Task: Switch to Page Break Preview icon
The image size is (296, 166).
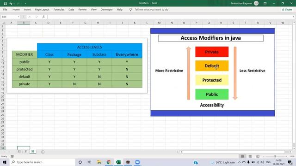Action: point(258,156)
